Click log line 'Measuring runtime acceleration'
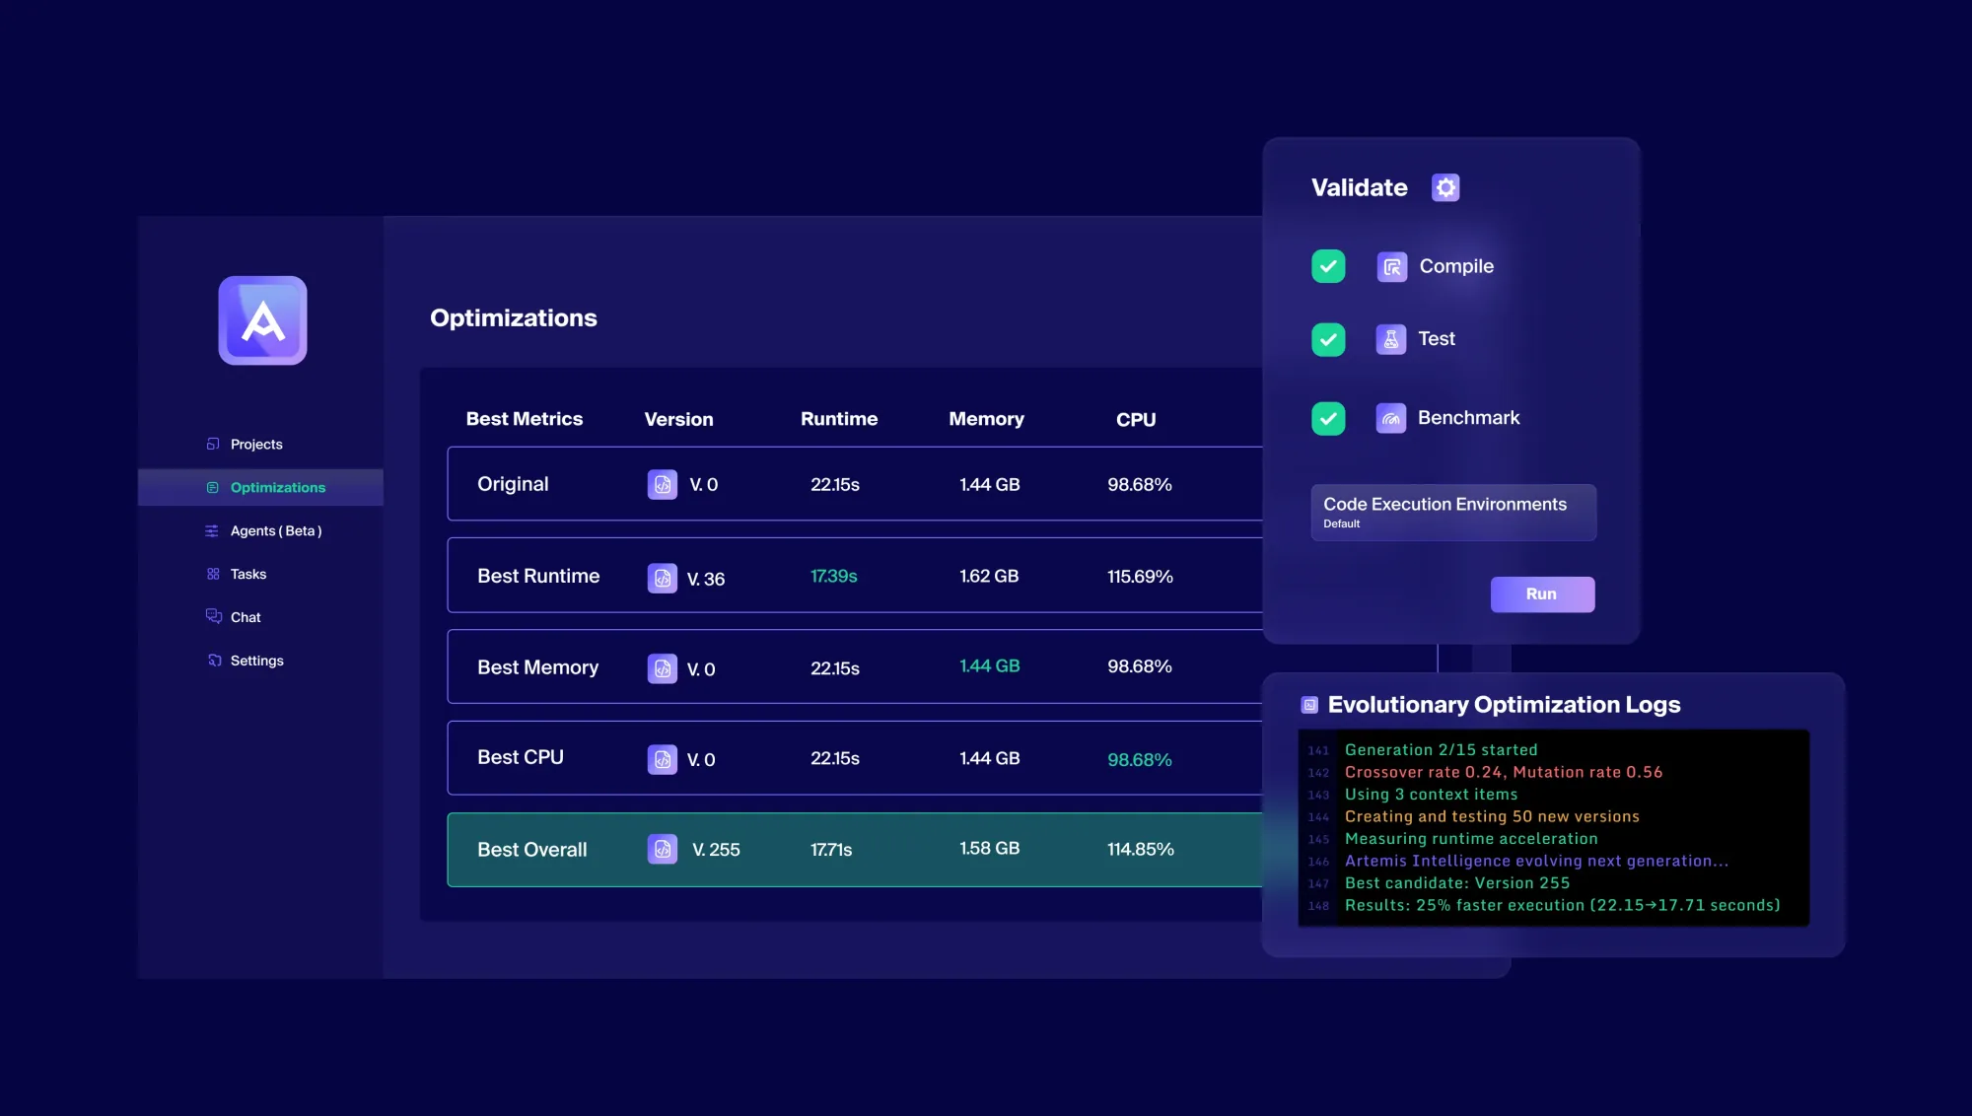The width and height of the screenshot is (1972, 1116). pyautogui.click(x=1471, y=839)
